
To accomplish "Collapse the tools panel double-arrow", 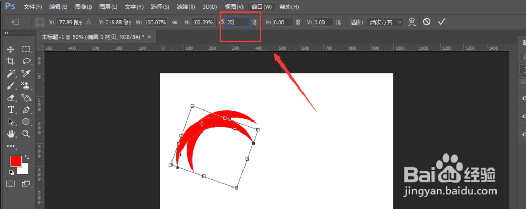I will coord(6,33).
